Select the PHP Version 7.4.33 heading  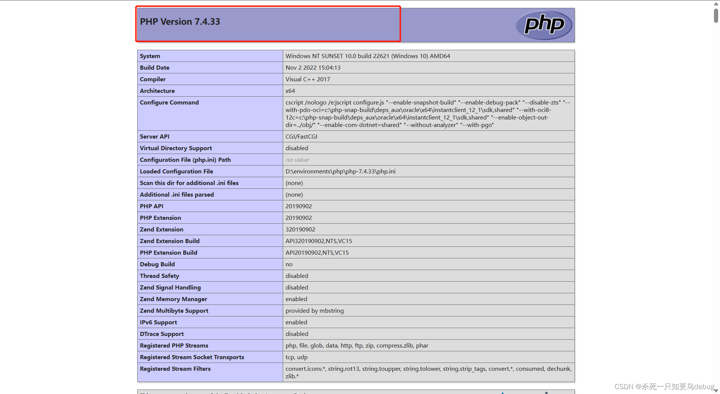point(180,21)
